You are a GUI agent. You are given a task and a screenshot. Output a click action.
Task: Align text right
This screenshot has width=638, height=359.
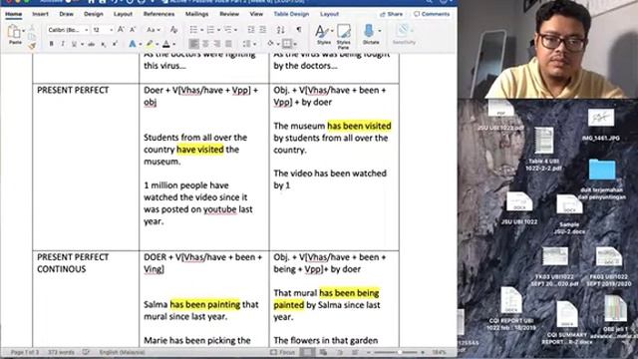point(217,44)
